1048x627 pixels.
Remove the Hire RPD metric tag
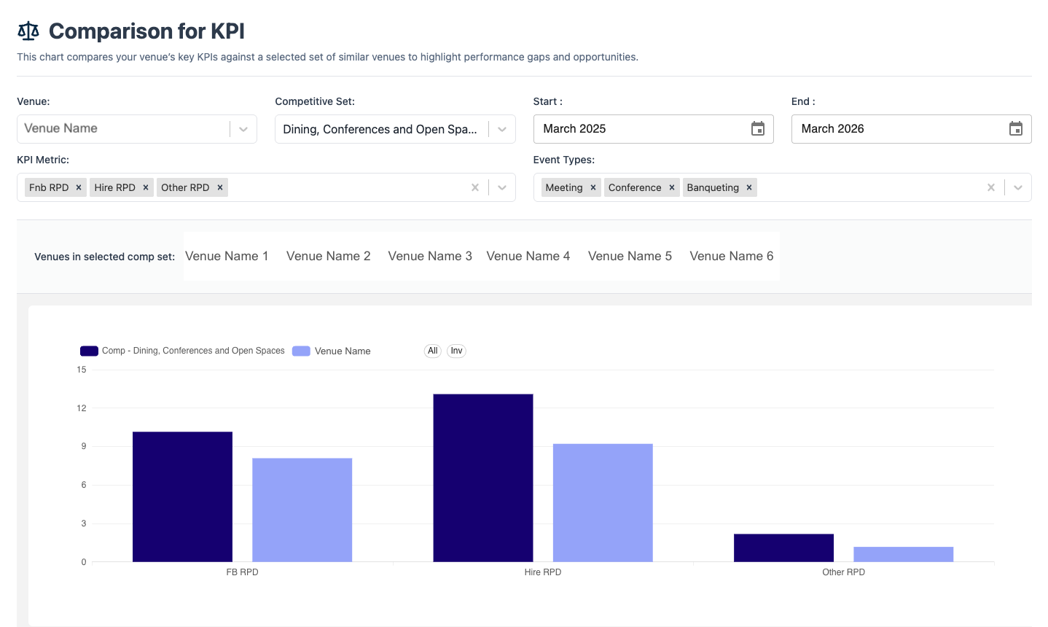tap(146, 187)
